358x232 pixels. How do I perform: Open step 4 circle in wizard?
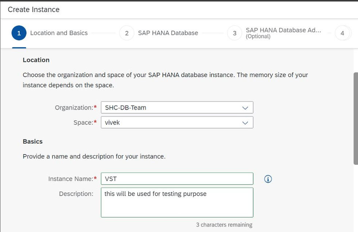coord(342,33)
